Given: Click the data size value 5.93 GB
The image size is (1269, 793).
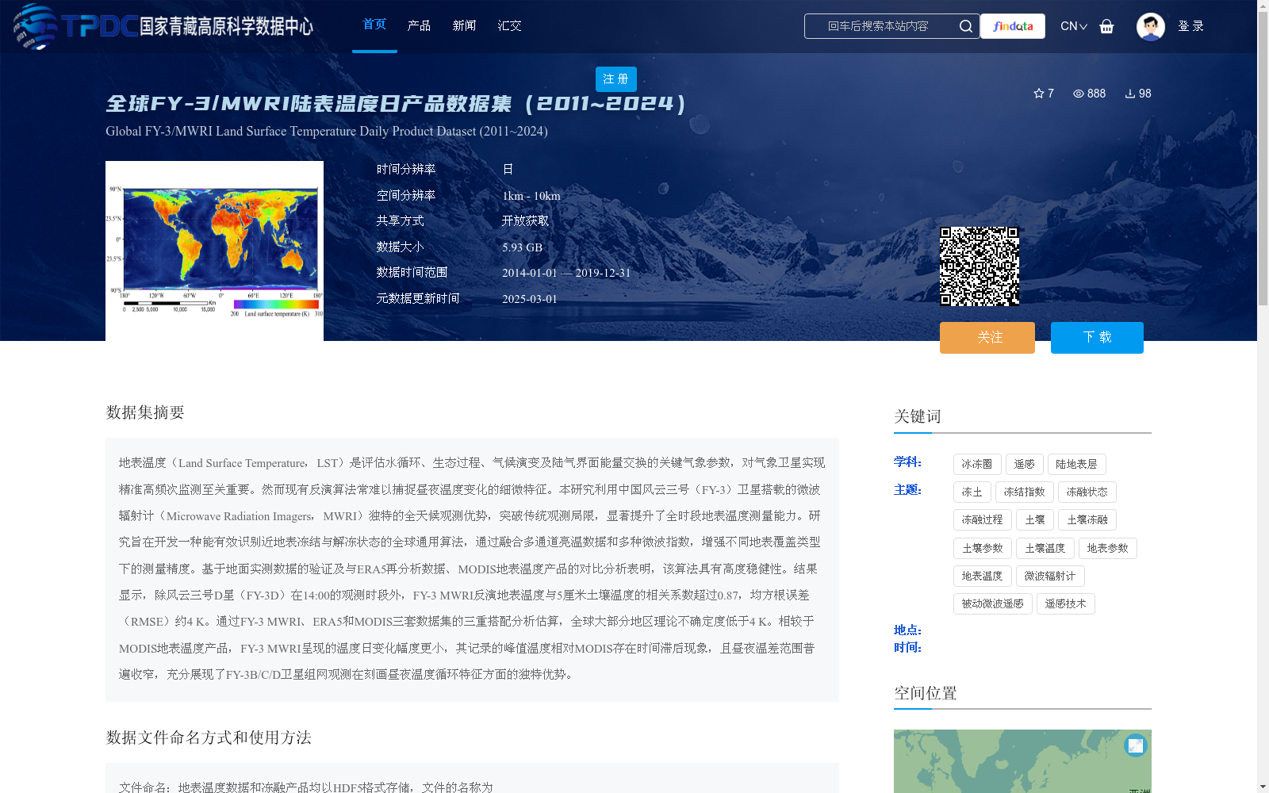Looking at the screenshot, I should tap(522, 247).
